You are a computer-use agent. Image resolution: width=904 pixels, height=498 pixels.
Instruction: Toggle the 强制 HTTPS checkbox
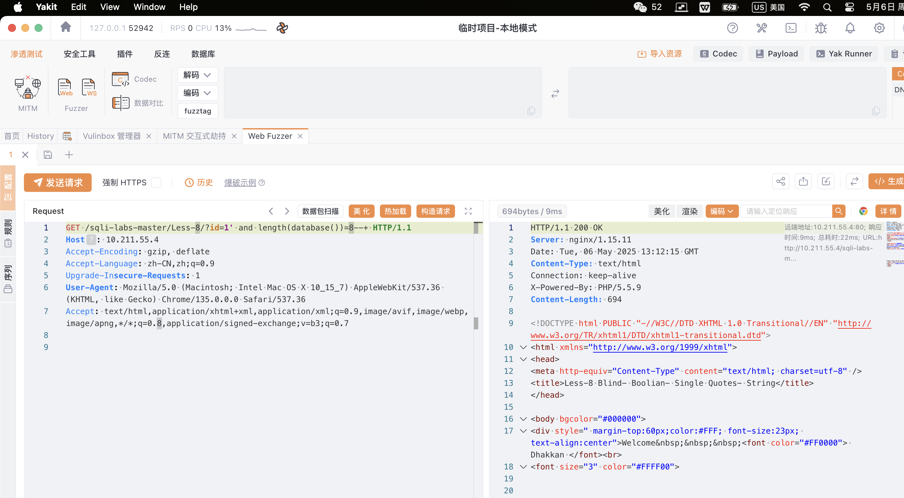point(156,183)
